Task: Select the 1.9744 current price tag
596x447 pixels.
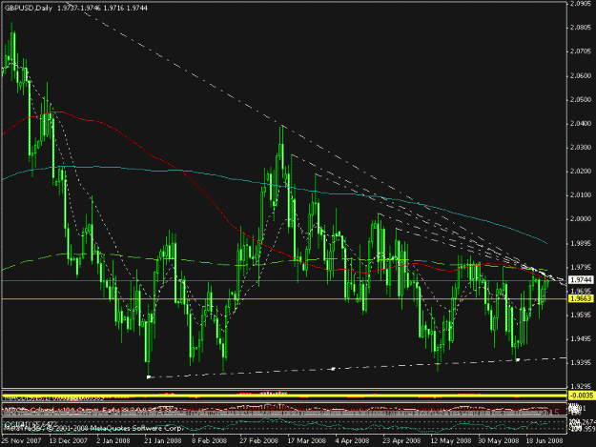Action: coord(582,279)
